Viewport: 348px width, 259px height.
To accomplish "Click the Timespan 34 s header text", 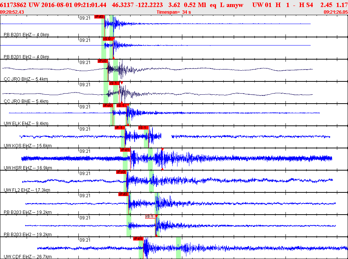I will (x=174, y=12).
